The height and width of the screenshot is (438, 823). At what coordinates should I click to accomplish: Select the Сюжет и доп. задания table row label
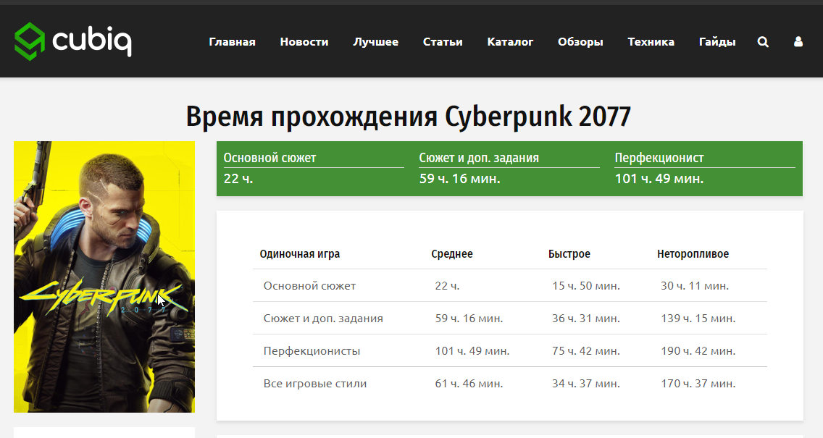click(323, 319)
